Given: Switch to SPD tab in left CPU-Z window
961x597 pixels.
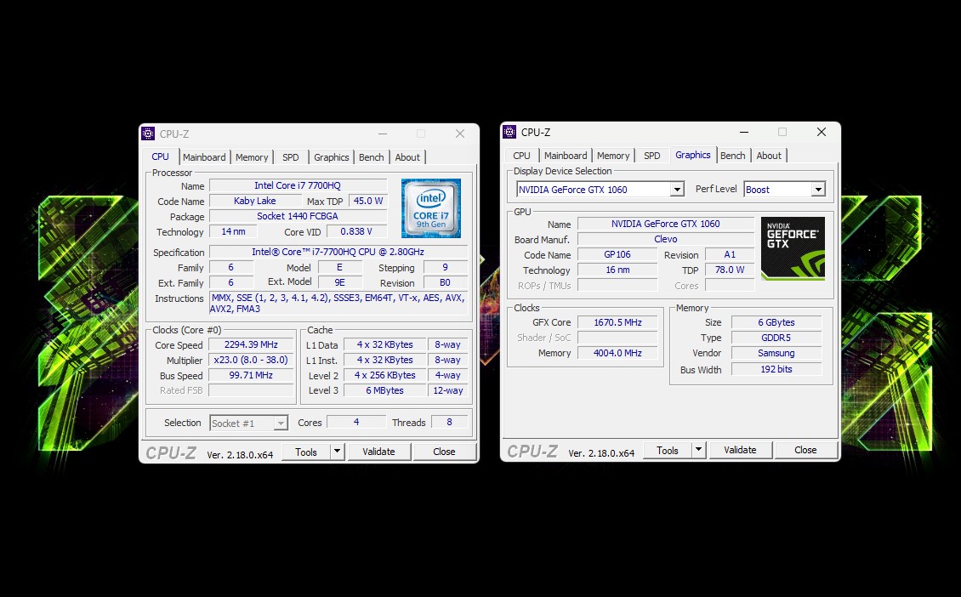Looking at the screenshot, I should [x=291, y=157].
